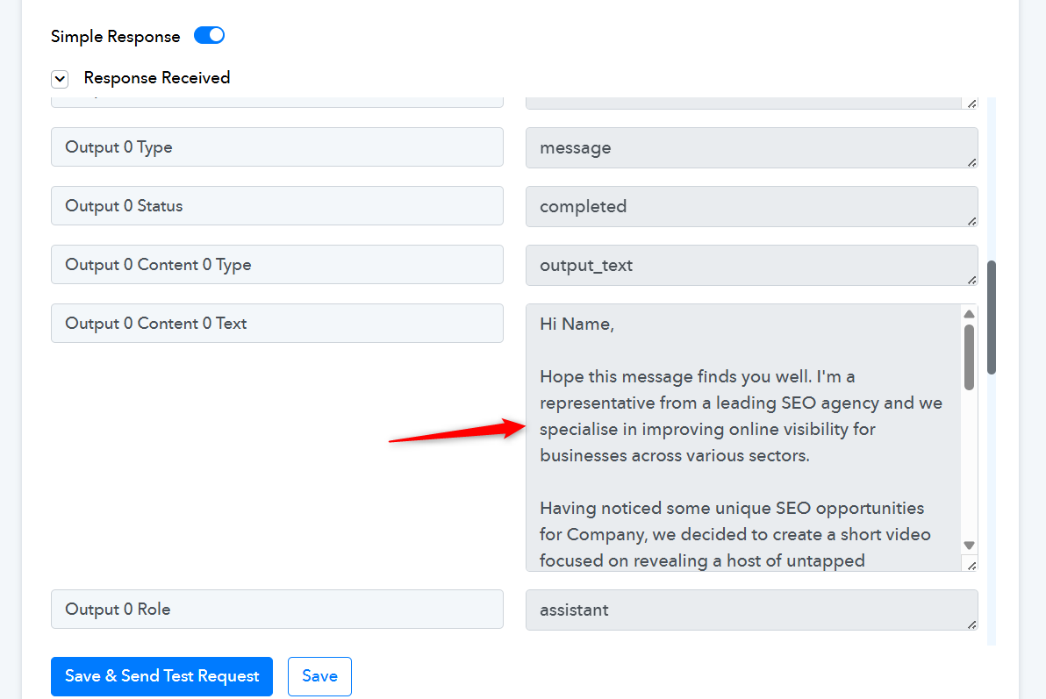Click resize handle of 'assistant' field

[x=971, y=624]
